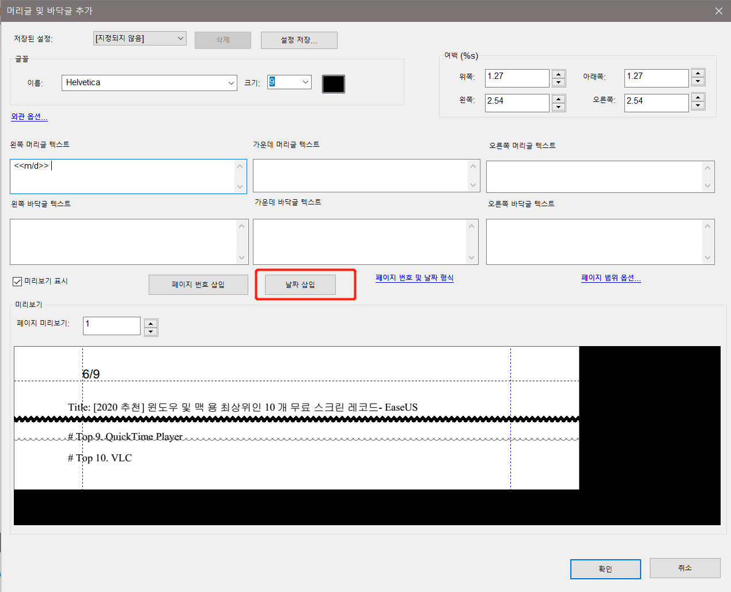This screenshot has width=731, height=592.
Task: Close the header and footer dialog
Action: 718,11
